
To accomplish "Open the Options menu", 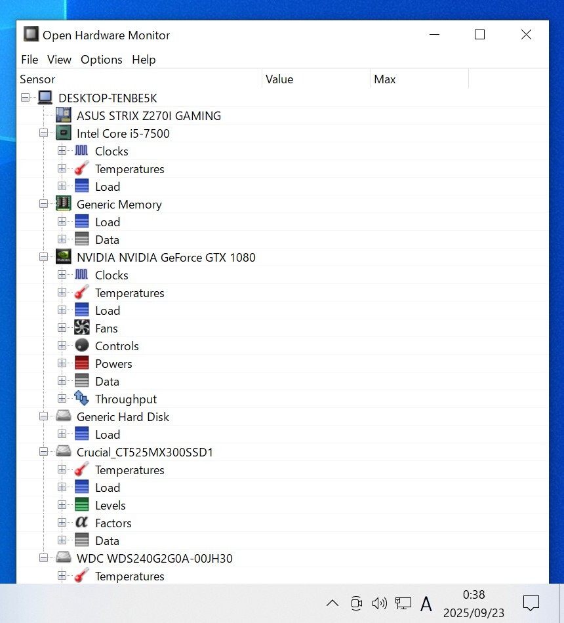I will (x=102, y=60).
